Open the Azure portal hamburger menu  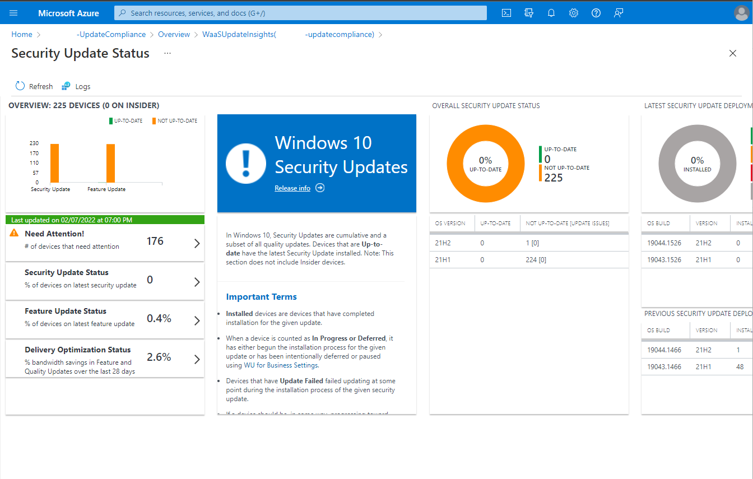tap(13, 13)
